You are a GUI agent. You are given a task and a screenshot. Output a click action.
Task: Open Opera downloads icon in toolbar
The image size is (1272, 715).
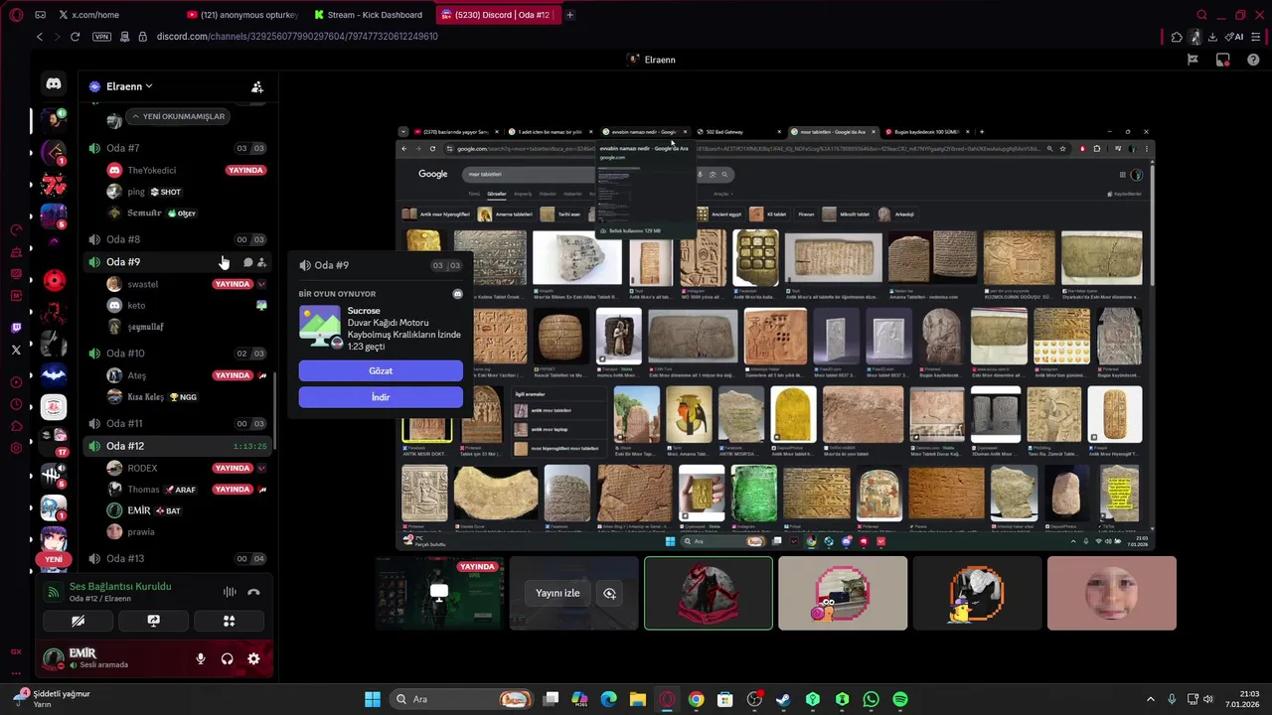pyautogui.click(x=1213, y=37)
